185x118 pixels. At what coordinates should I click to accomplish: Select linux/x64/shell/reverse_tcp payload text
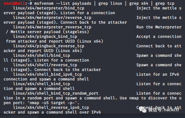45,65
